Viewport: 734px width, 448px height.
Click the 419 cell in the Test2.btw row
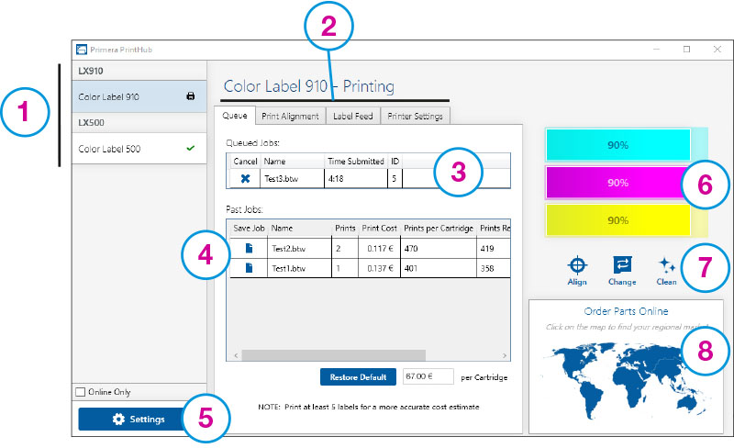tap(494, 249)
